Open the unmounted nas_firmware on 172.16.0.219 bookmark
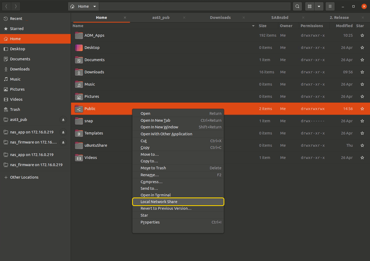The width and height of the screenshot is (370, 261). pos(35,165)
